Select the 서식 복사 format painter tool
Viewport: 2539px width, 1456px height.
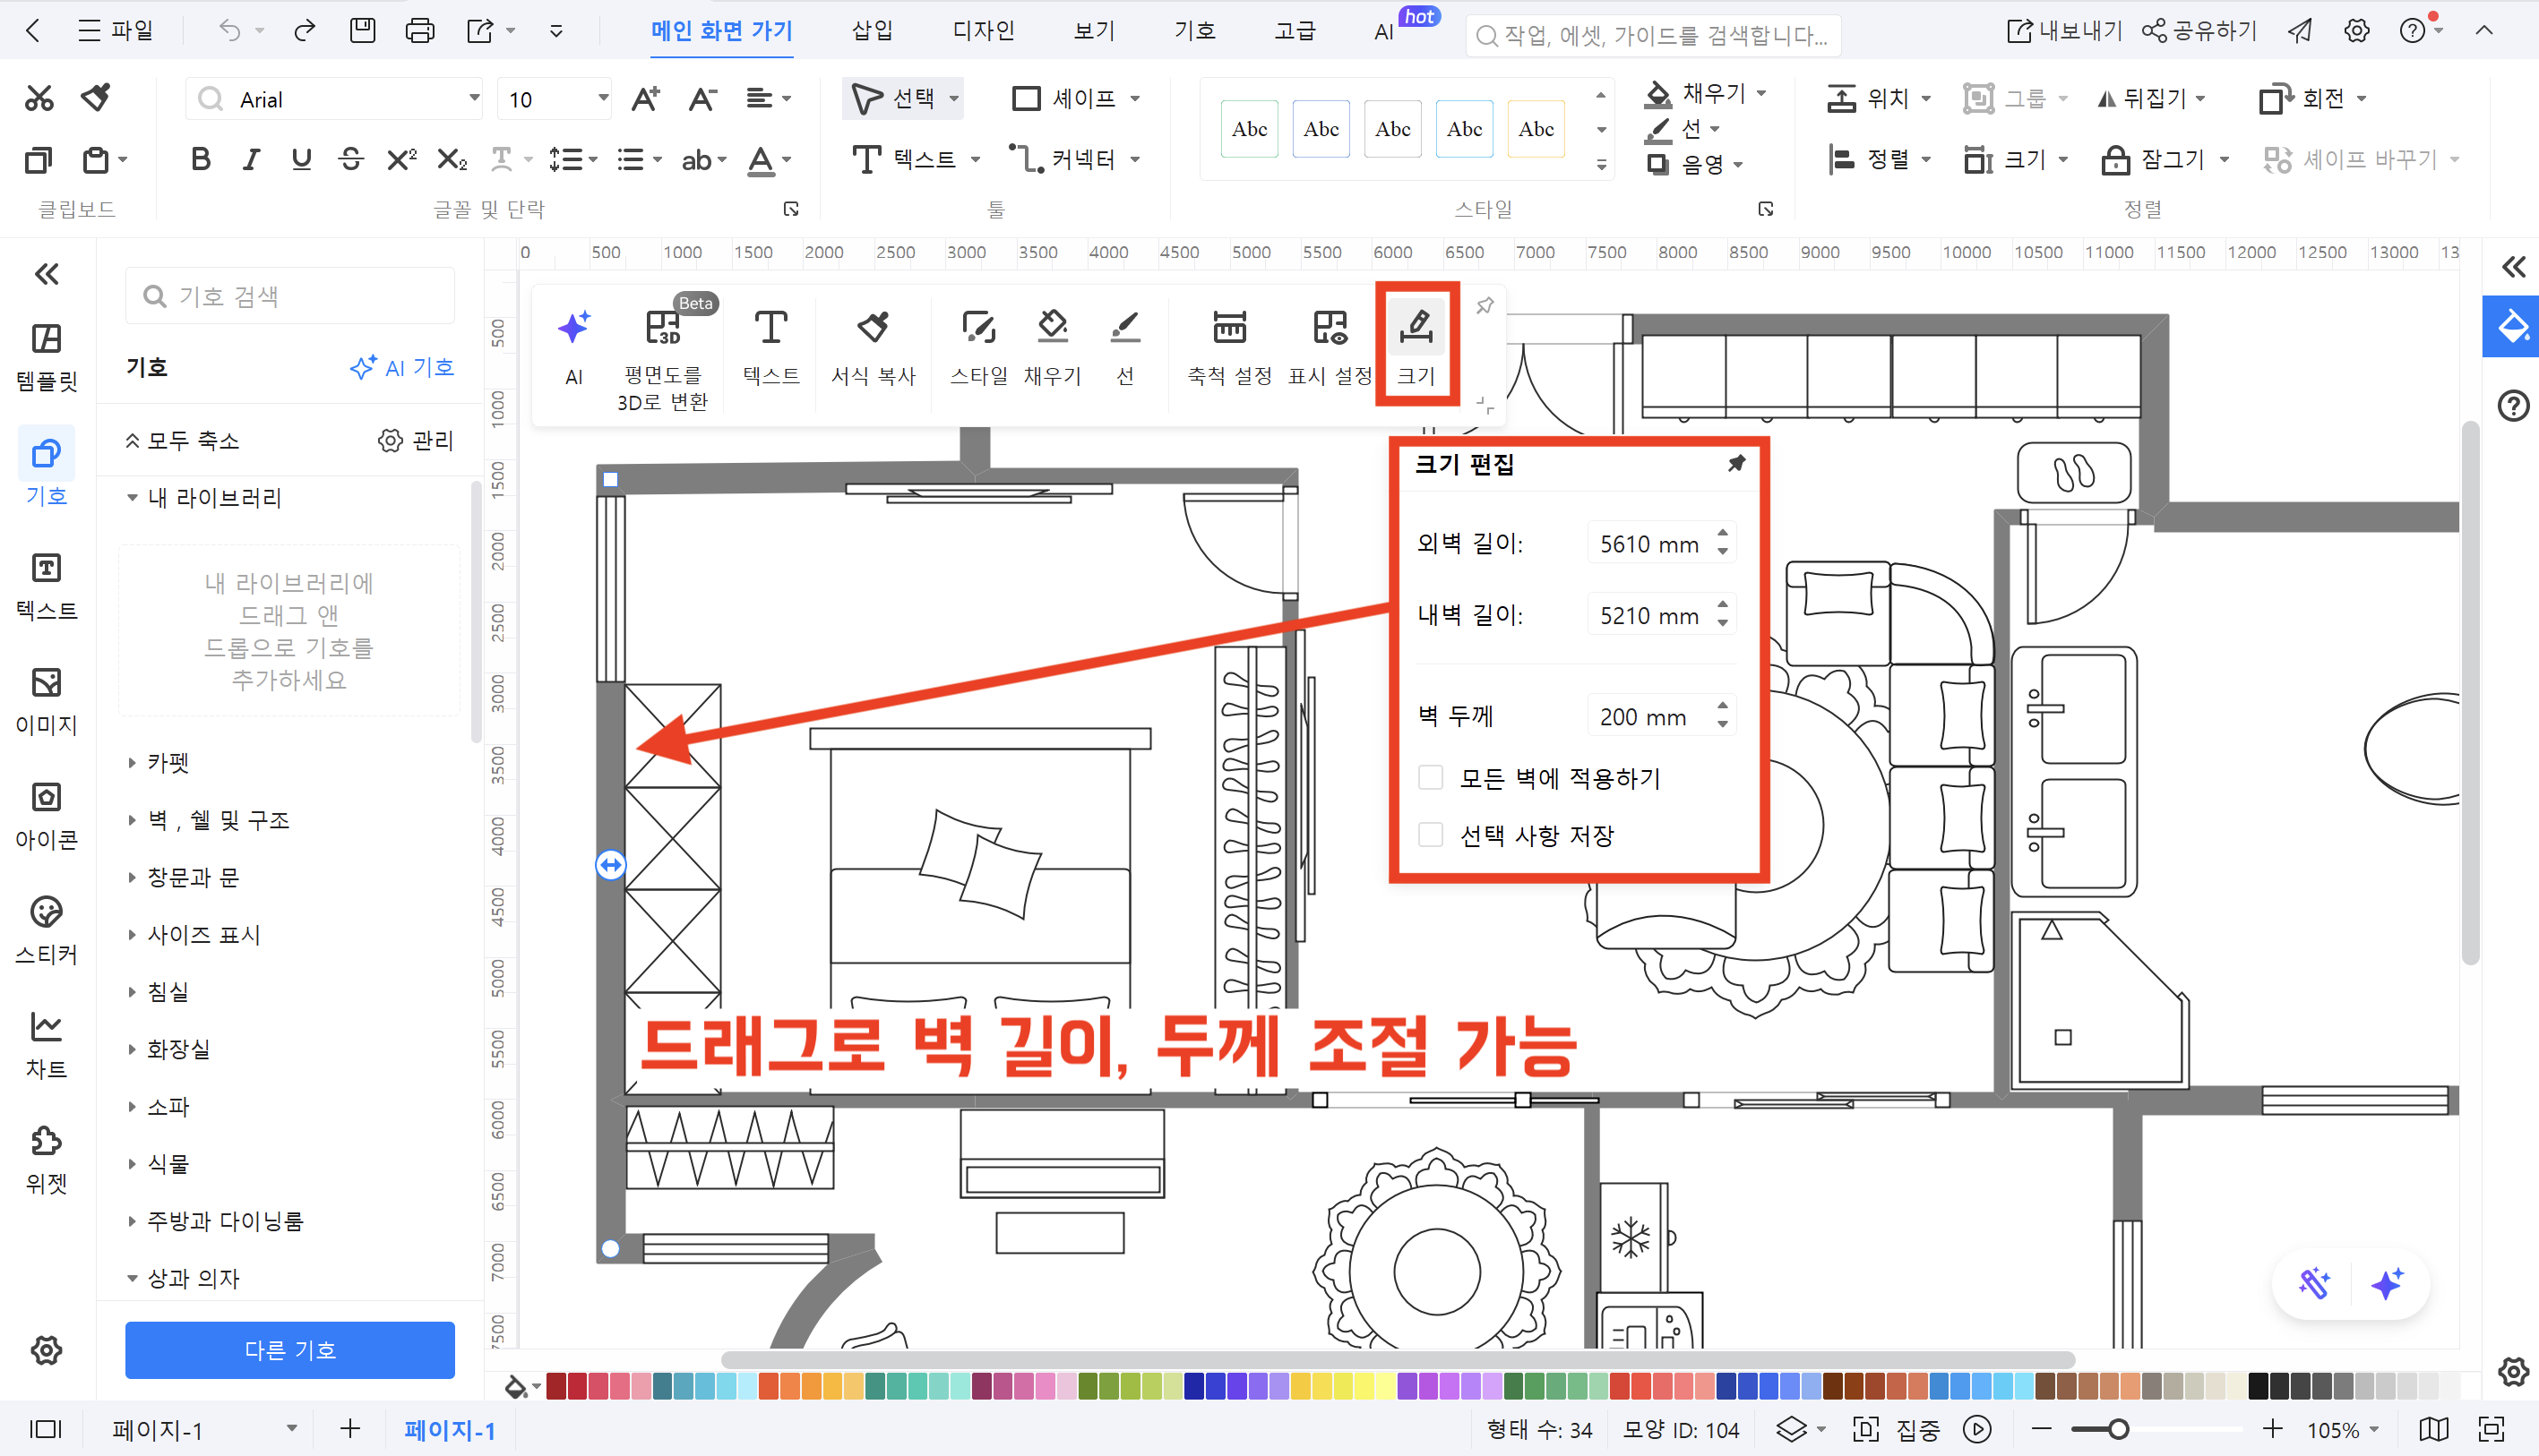(874, 348)
